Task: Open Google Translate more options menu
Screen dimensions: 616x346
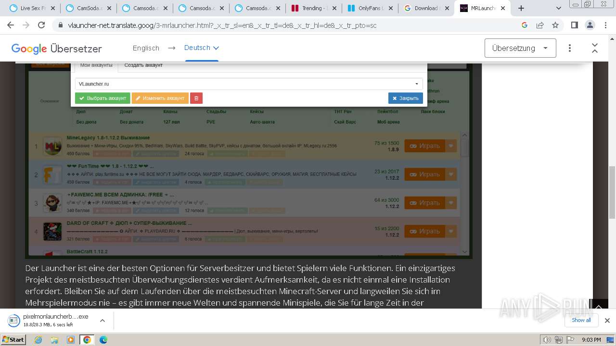Action: [570, 48]
